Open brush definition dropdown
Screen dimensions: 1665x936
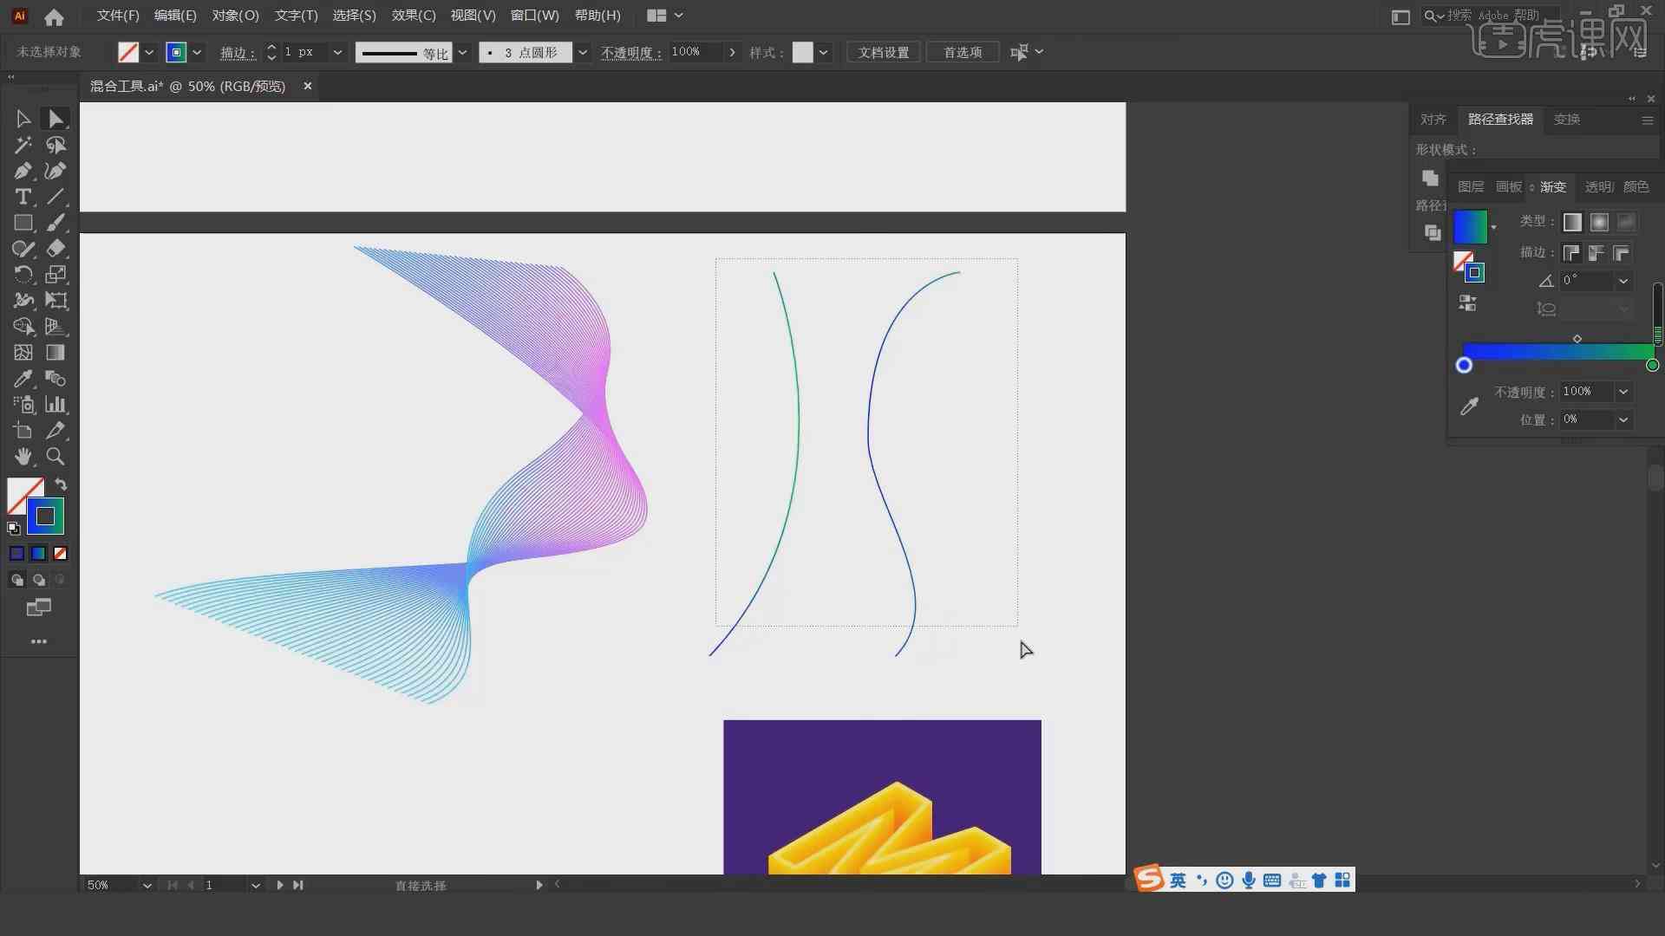click(583, 53)
